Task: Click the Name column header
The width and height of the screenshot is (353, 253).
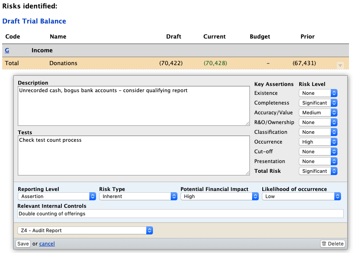Action: [x=58, y=37]
